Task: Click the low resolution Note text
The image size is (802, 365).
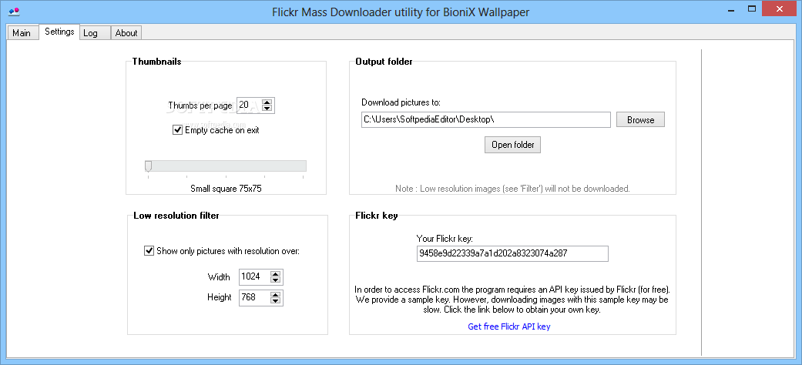Action: [512, 189]
